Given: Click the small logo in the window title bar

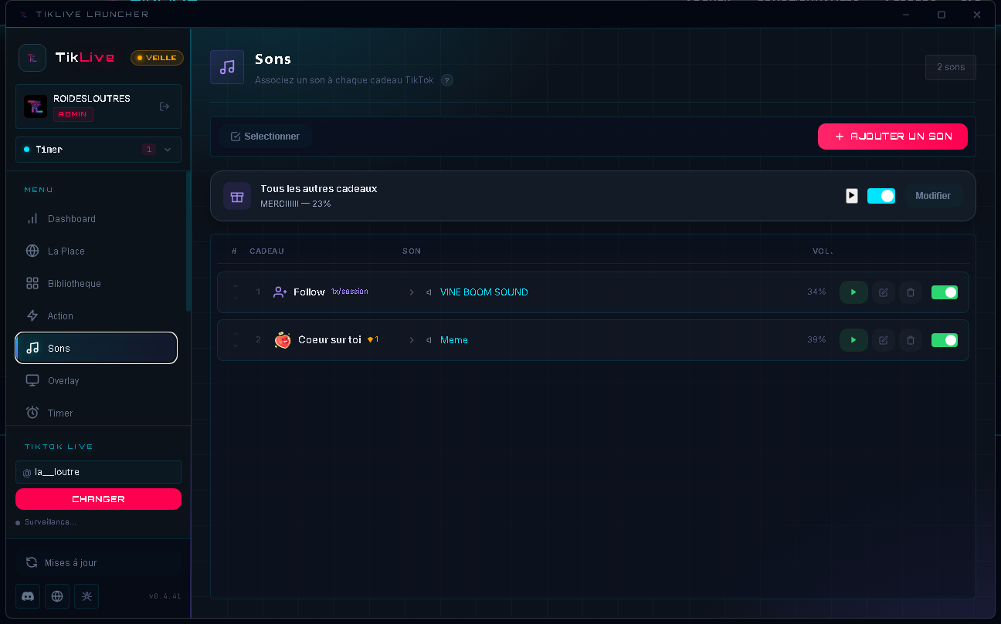Looking at the screenshot, I should 22,15.
